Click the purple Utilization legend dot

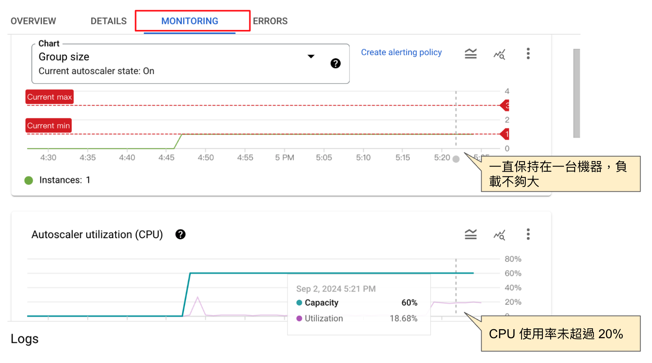[299, 319]
